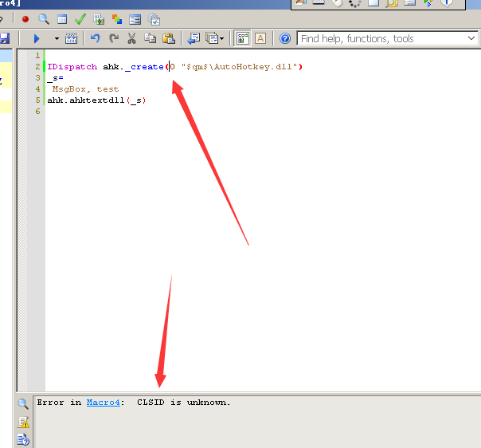
Task: Click 'CLSID is unknown.' error text
Action: [x=183, y=403]
